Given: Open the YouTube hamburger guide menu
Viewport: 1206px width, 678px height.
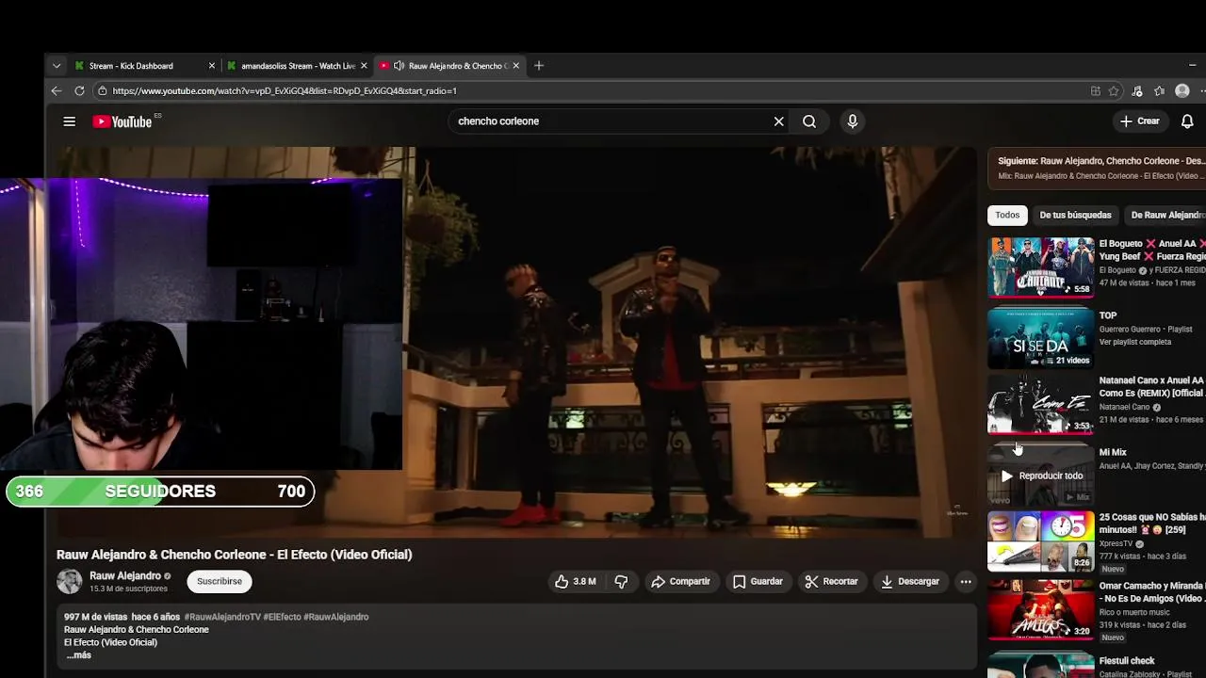Looking at the screenshot, I should point(69,121).
